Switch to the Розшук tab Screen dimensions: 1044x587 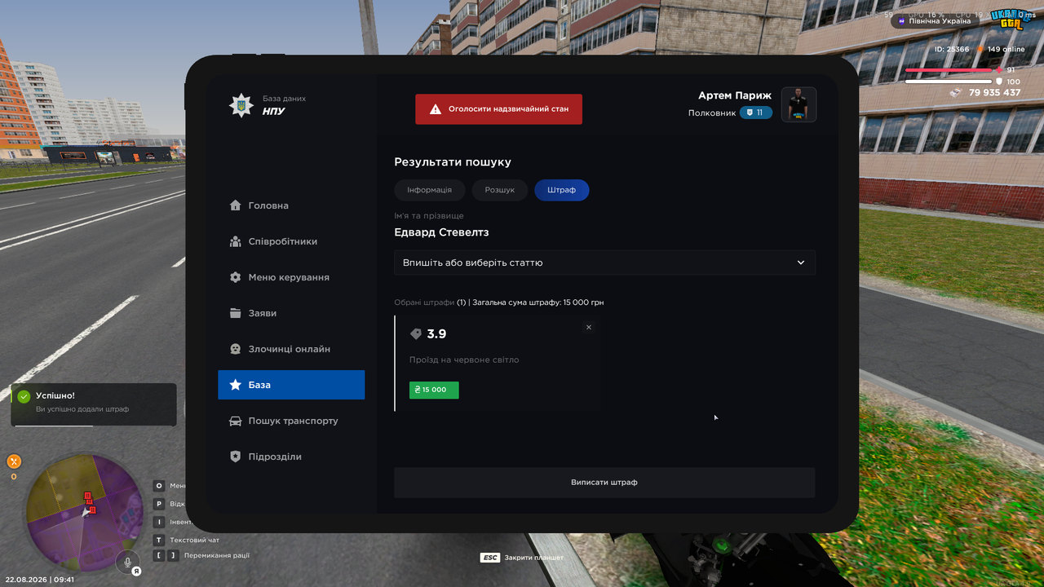pos(500,190)
